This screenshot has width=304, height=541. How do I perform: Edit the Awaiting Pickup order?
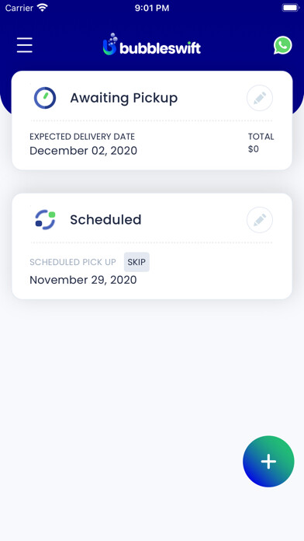(x=260, y=98)
